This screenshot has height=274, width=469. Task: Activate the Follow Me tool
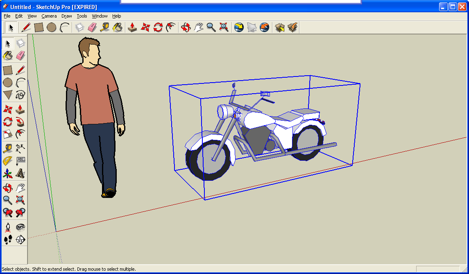coord(20,122)
